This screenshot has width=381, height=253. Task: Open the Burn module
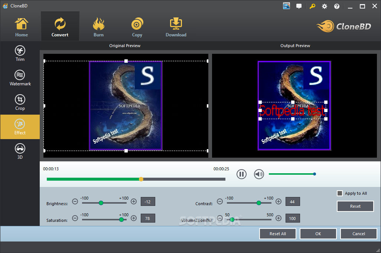[99, 27]
